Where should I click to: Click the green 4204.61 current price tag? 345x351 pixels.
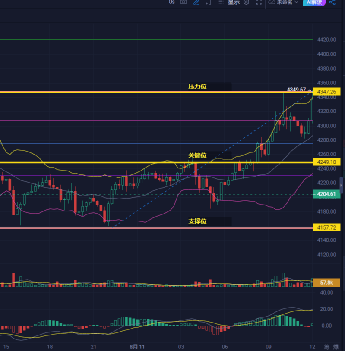click(326, 194)
